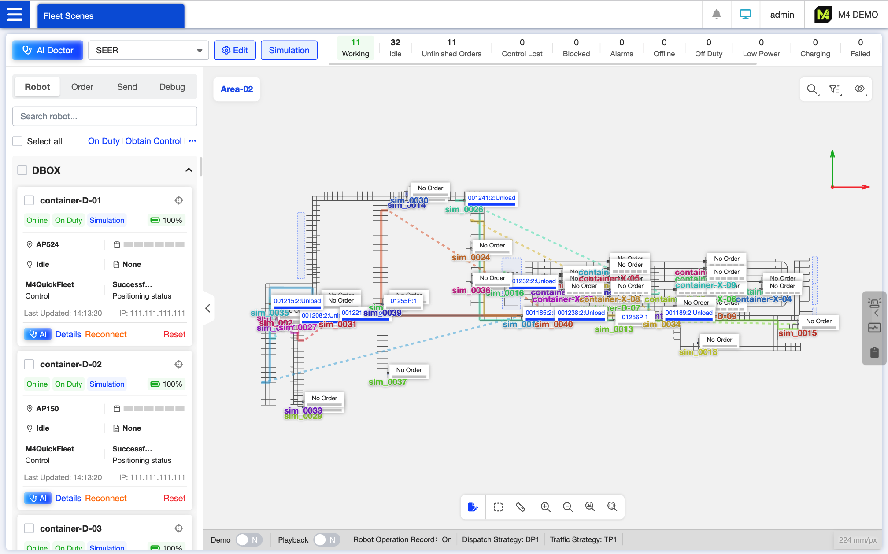Click the Simulation button
The image size is (888, 554).
coord(289,51)
